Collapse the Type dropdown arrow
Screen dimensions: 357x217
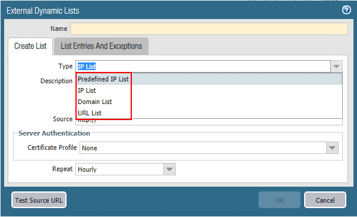(336, 67)
